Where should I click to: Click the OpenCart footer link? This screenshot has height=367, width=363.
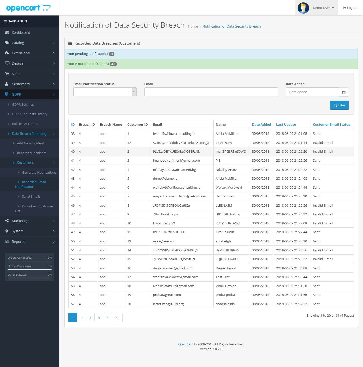click(x=185, y=344)
